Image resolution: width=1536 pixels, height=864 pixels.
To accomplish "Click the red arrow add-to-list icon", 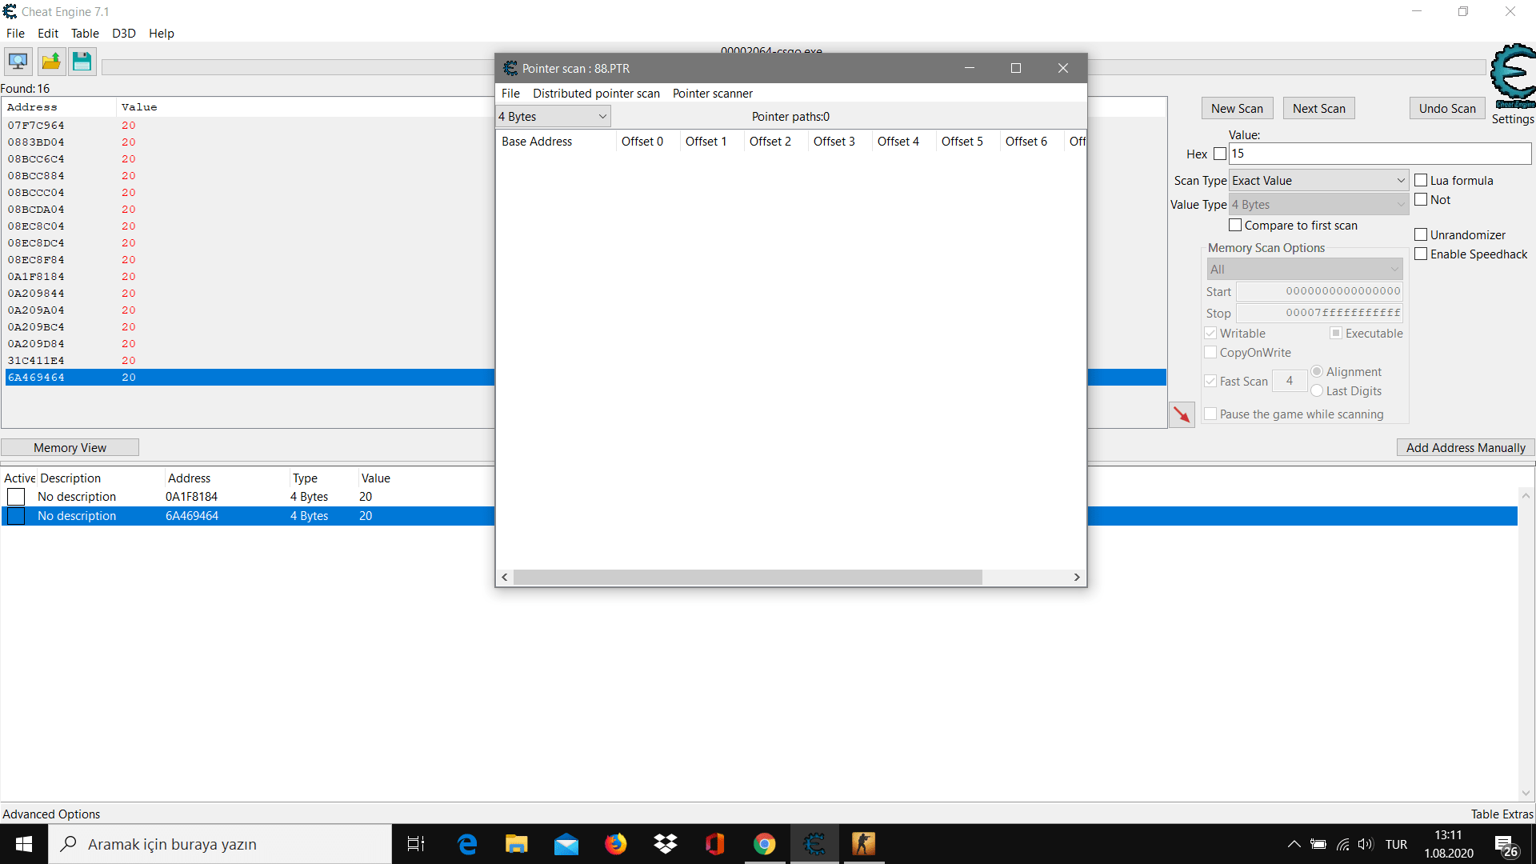I will 1181,414.
